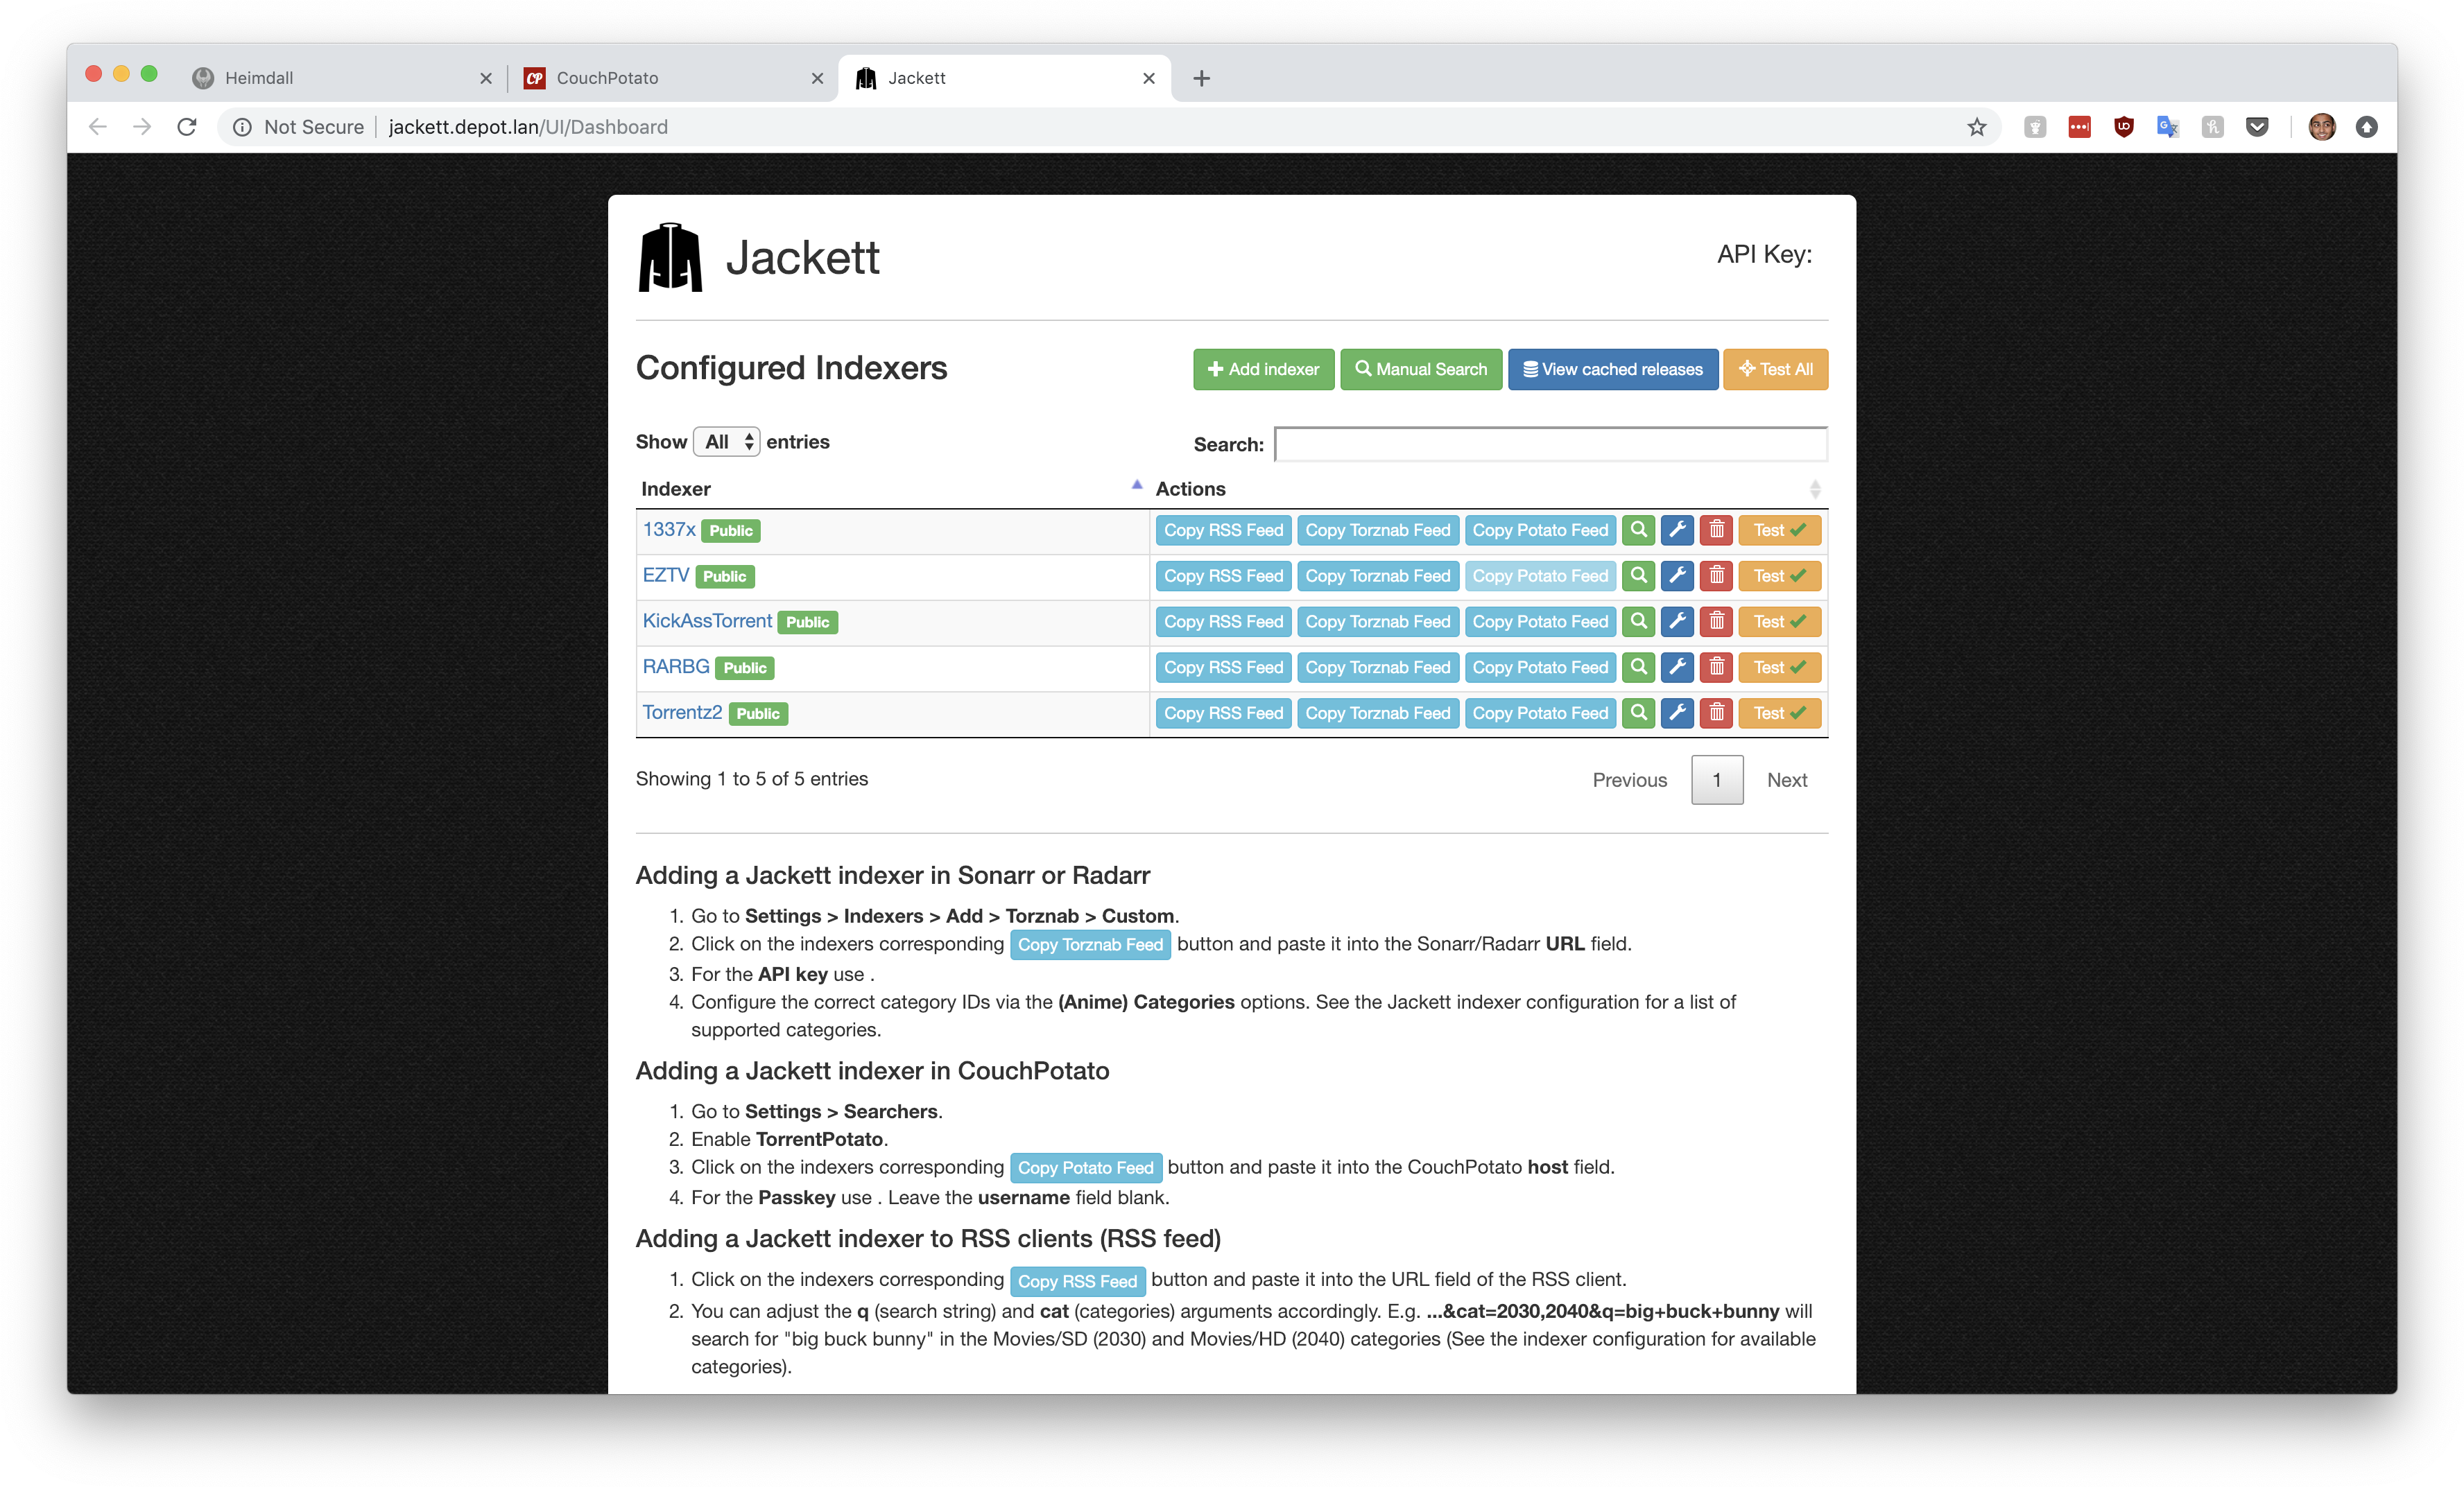Open the Torrentz2 indexer link
Viewport: 2464px width, 1487px height.
point(682,713)
